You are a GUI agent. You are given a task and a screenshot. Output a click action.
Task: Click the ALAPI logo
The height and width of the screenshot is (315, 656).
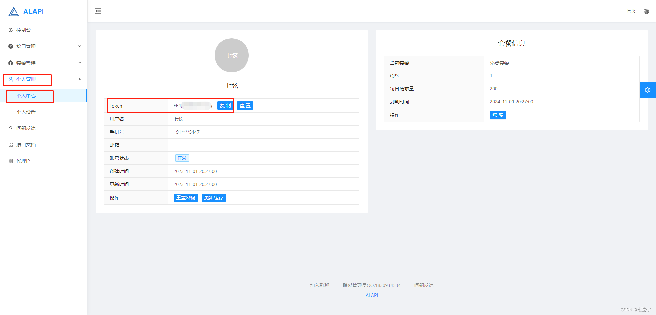point(26,11)
